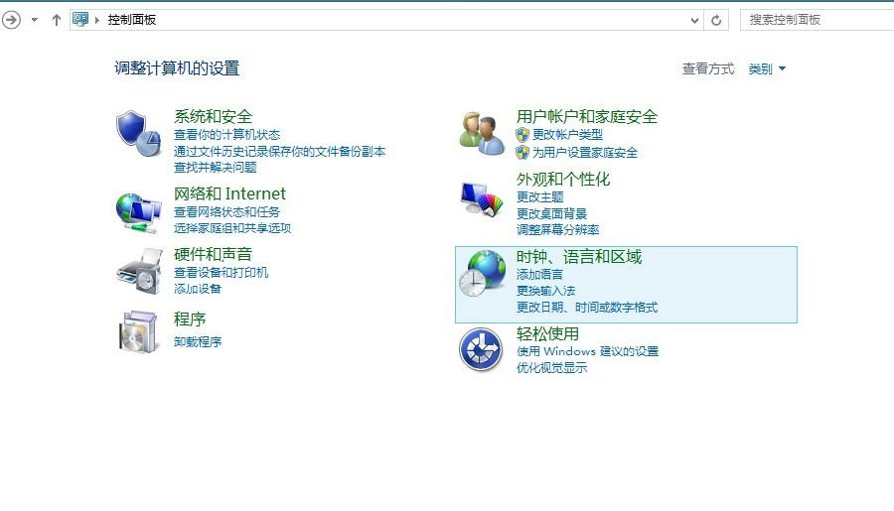
Task: Open 时钟、语言和区域 heading
Action: coord(579,256)
